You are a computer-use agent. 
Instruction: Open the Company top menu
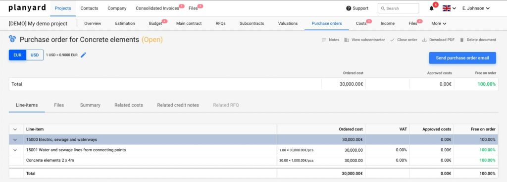117,8
